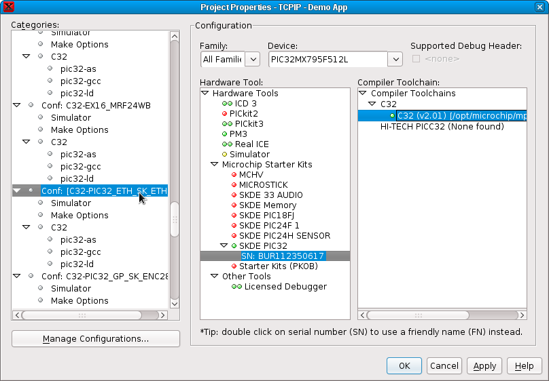549x381 pixels.
Task: Click the Compiler Toolchain horizontal scrollbar thumb
Action: tap(418, 315)
